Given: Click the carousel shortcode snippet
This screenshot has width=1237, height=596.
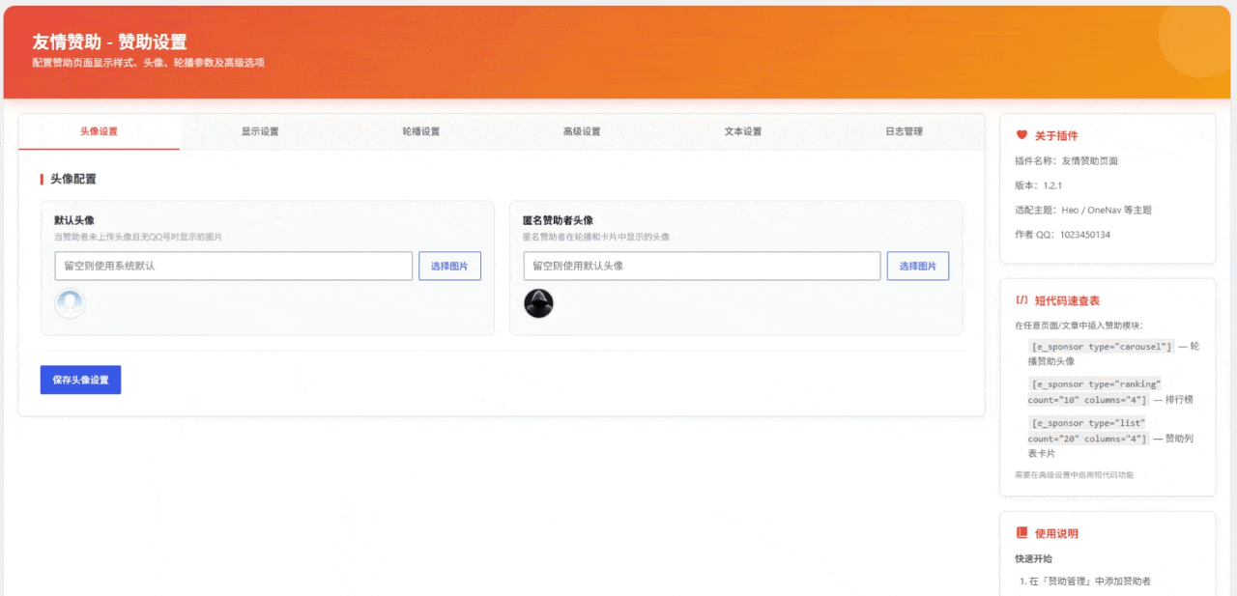Looking at the screenshot, I should [x=1102, y=346].
